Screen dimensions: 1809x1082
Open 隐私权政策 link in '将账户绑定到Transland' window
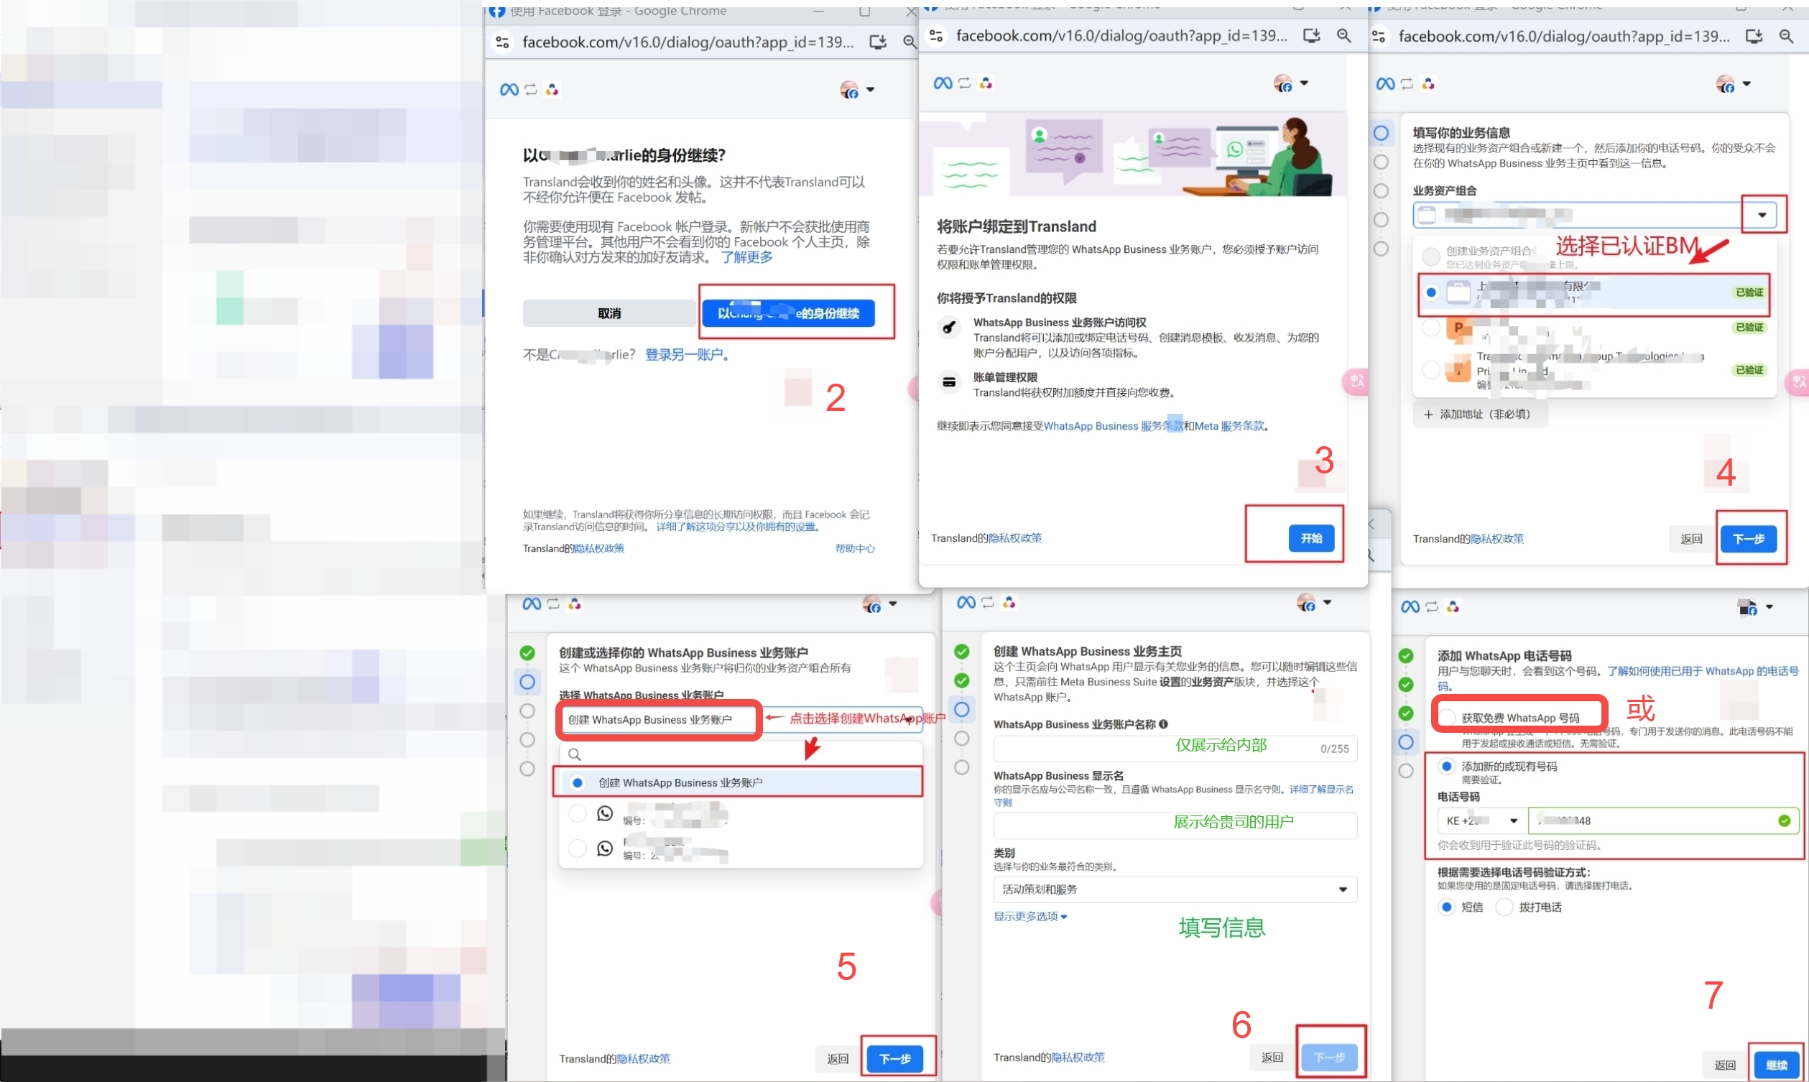(x=1014, y=539)
